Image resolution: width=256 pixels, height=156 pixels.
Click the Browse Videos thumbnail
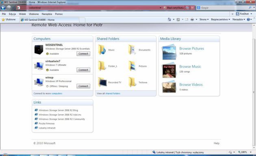[x=169, y=87]
